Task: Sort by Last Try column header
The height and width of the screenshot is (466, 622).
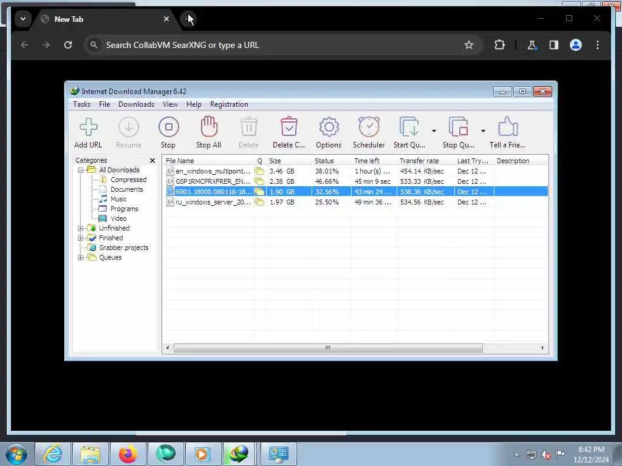Action: click(x=474, y=161)
